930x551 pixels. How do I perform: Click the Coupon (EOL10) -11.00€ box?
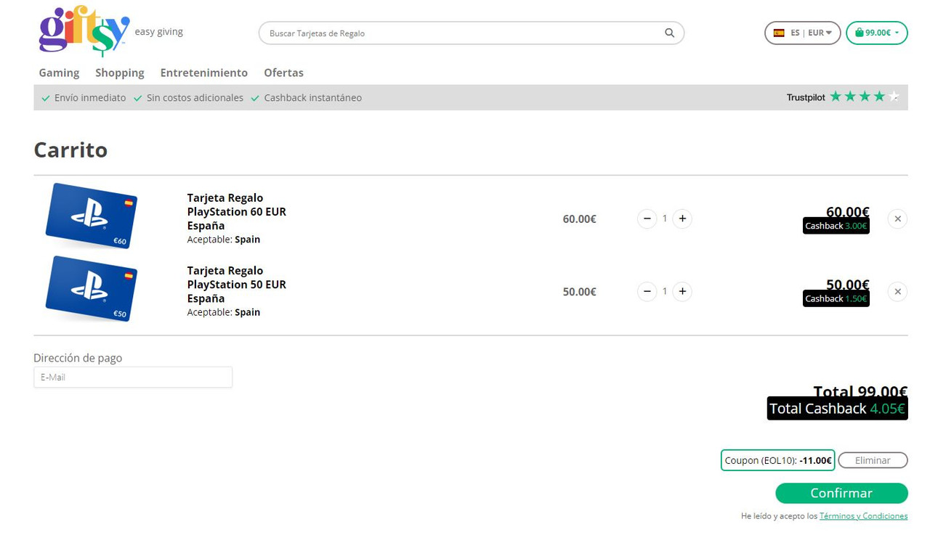pos(777,460)
